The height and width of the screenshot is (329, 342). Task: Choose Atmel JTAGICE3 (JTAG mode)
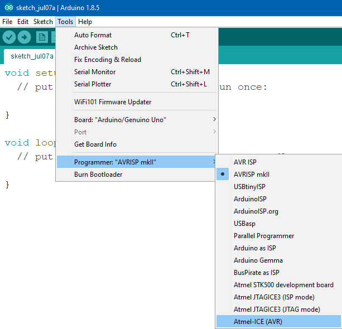pyautogui.click(x=279, y=309)
